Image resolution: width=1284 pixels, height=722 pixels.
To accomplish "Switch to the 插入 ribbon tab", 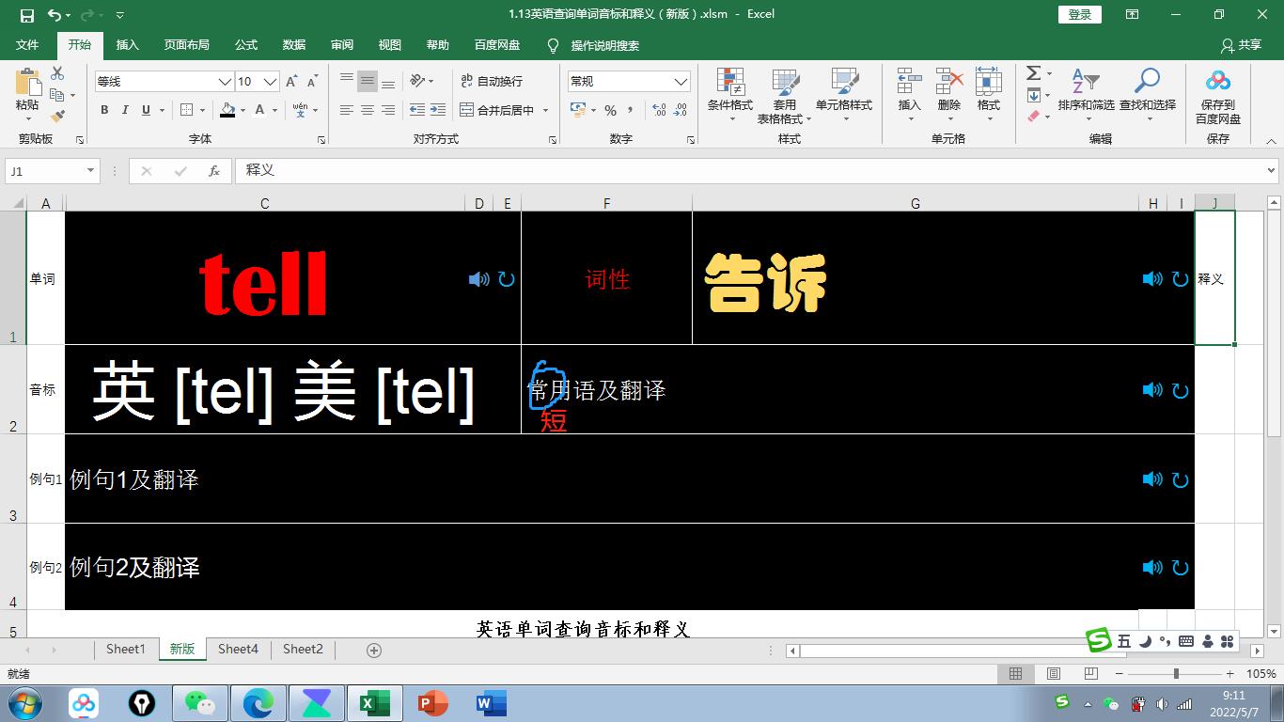I will click(x=127, y=44).
